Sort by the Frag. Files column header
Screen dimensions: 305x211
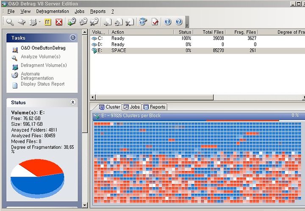point(242,32)
